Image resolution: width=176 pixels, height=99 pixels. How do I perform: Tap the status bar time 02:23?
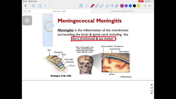click(x=25, y=1)
